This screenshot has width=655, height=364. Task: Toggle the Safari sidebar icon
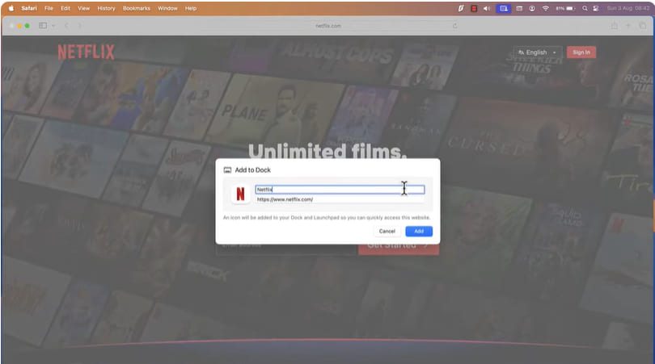tap(43, 26)
